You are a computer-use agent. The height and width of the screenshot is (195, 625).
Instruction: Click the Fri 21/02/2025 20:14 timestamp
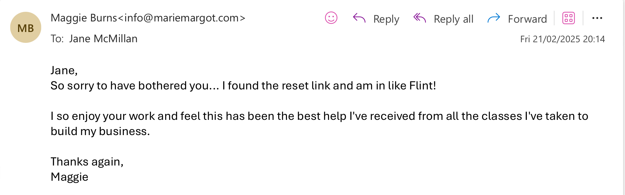click(562, 39)
